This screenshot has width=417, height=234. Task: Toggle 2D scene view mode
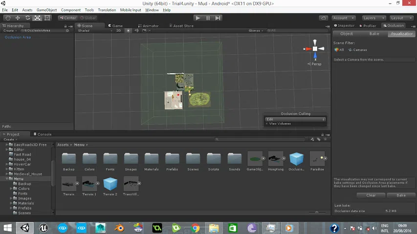pos(118,30)
